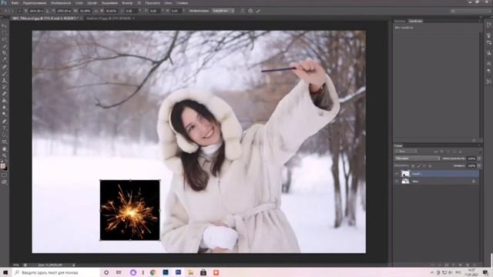
Task: Click the layer fill value field
Action: coord(471,166)
